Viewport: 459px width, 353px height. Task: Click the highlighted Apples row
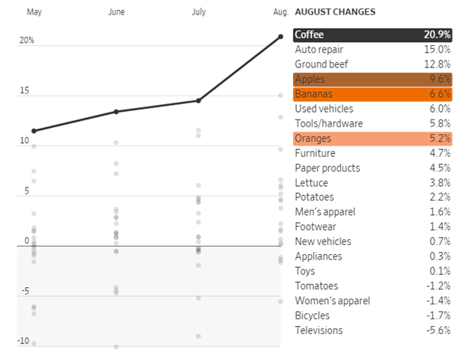coord(368,79)
